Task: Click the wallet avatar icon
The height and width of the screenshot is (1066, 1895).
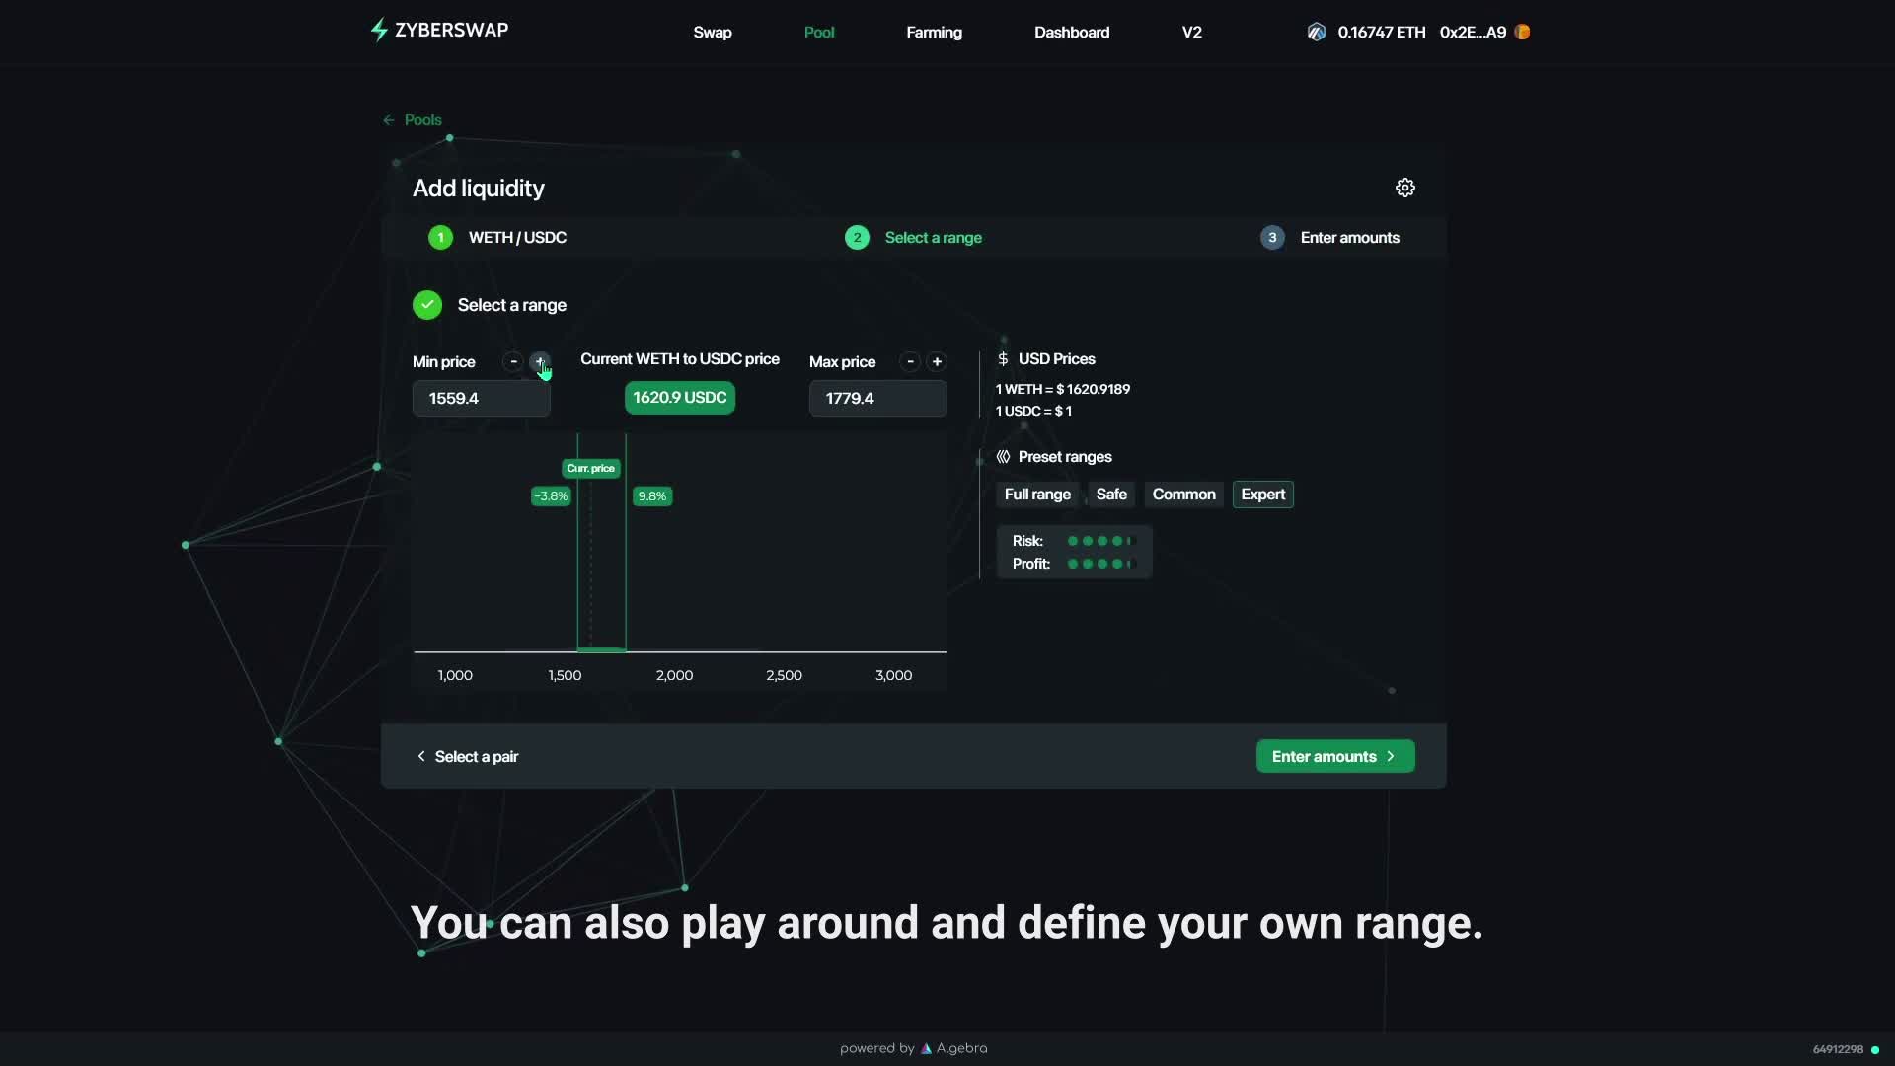Action: point(1522,32)
